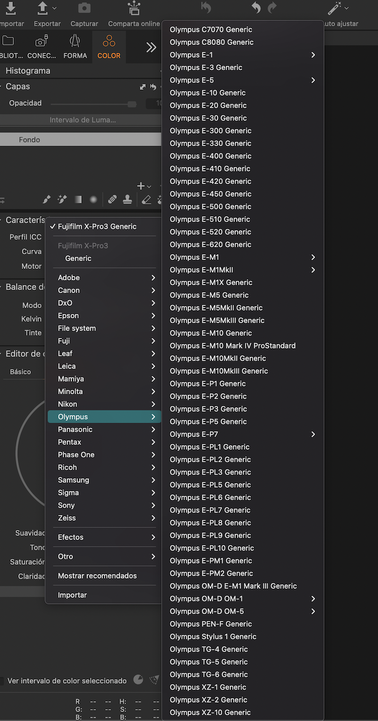Expand the Olympus E-M1 submenu

(x=243, y=257)
